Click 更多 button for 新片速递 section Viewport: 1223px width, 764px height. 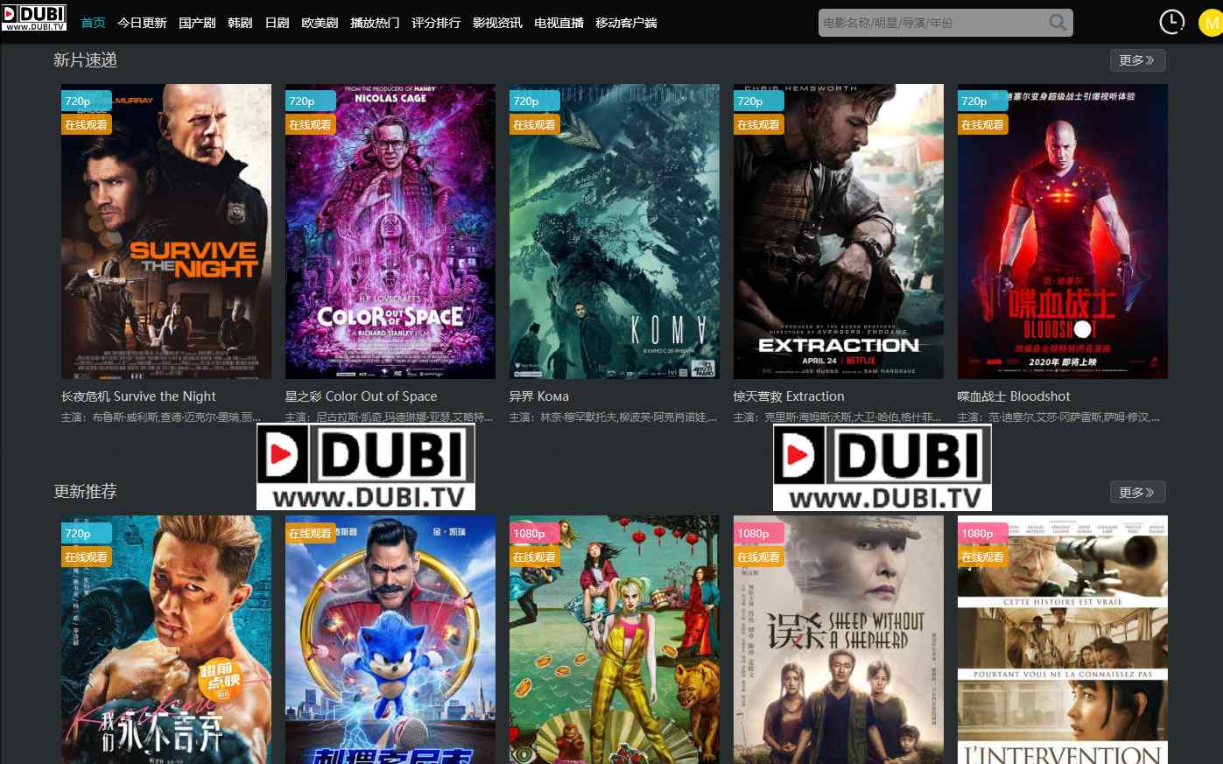point(1137,60)
